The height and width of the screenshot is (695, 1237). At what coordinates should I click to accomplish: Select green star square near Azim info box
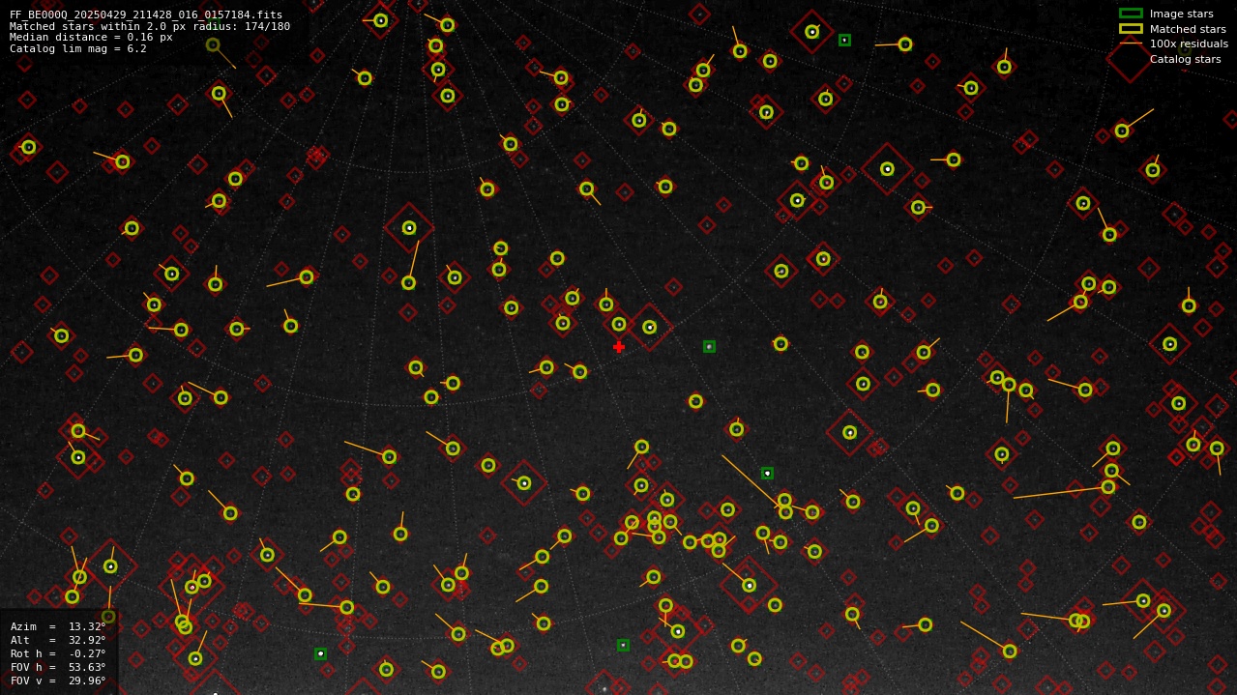(320, 653)
